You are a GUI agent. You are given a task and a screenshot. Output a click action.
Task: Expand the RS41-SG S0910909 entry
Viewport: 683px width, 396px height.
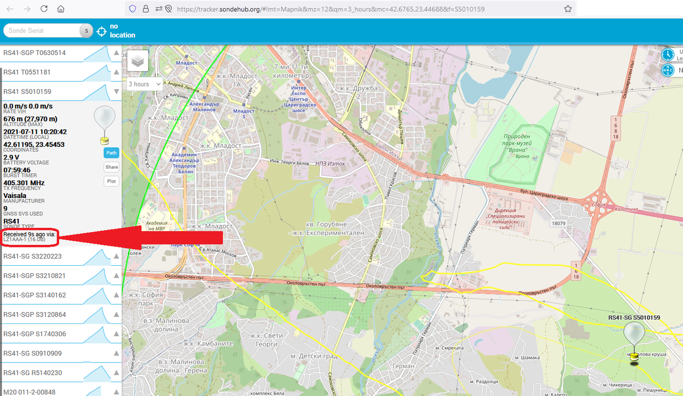pos(116,353)
